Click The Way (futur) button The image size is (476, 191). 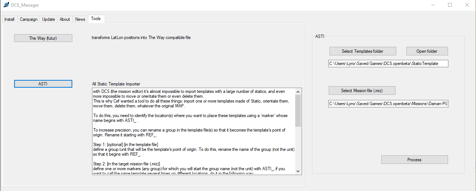tap(43, 38)
